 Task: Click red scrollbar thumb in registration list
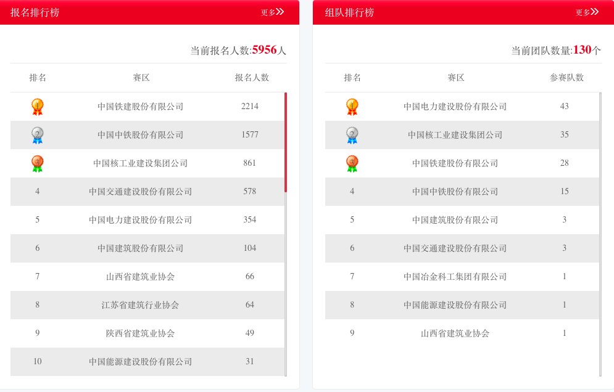click(x=286, y=142)
